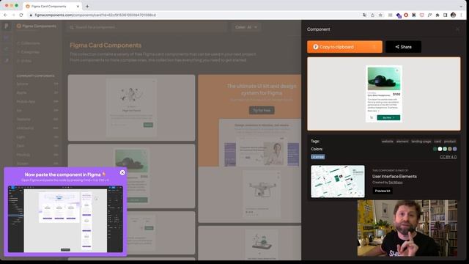469x264 pixels.
Task: Open the Color: All filter dropdown
Action: [x=246, y=27]
